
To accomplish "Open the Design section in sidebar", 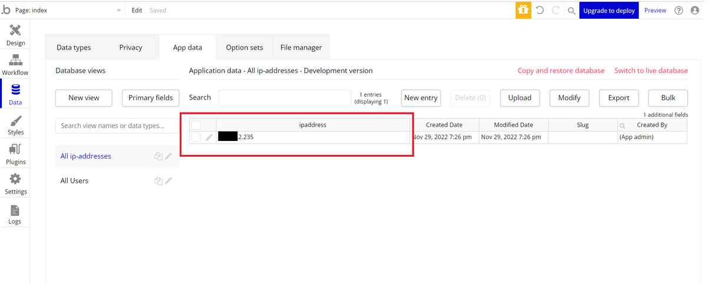I will tap(15, 35).
